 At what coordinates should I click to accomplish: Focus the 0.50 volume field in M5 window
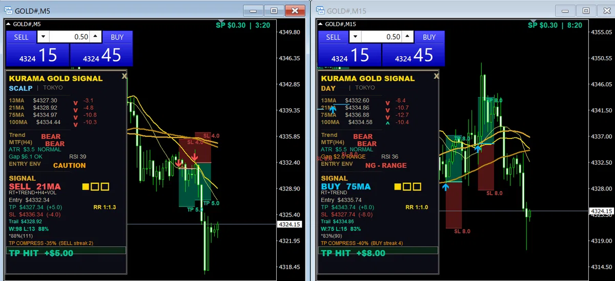[69, 37]
